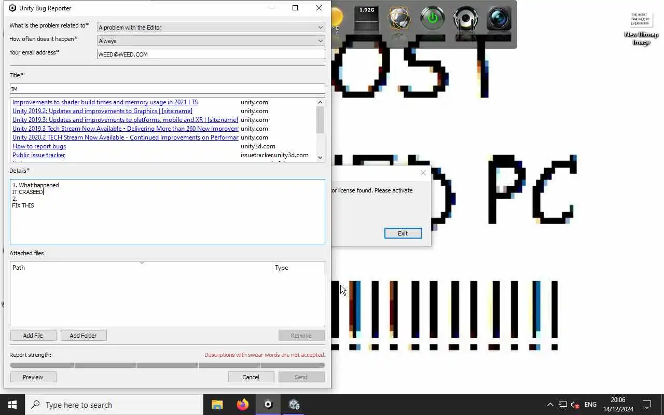Viewport: 664px width, 415px height.
Task: Click the 'issuetracker.unity3d.com' source text
Action: (274, 155)
